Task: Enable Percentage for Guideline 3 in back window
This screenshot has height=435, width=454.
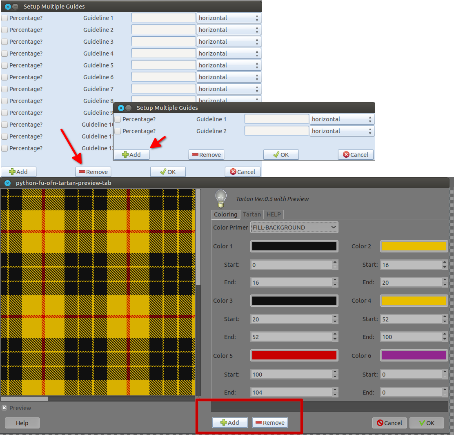Action: click(4, 42)
